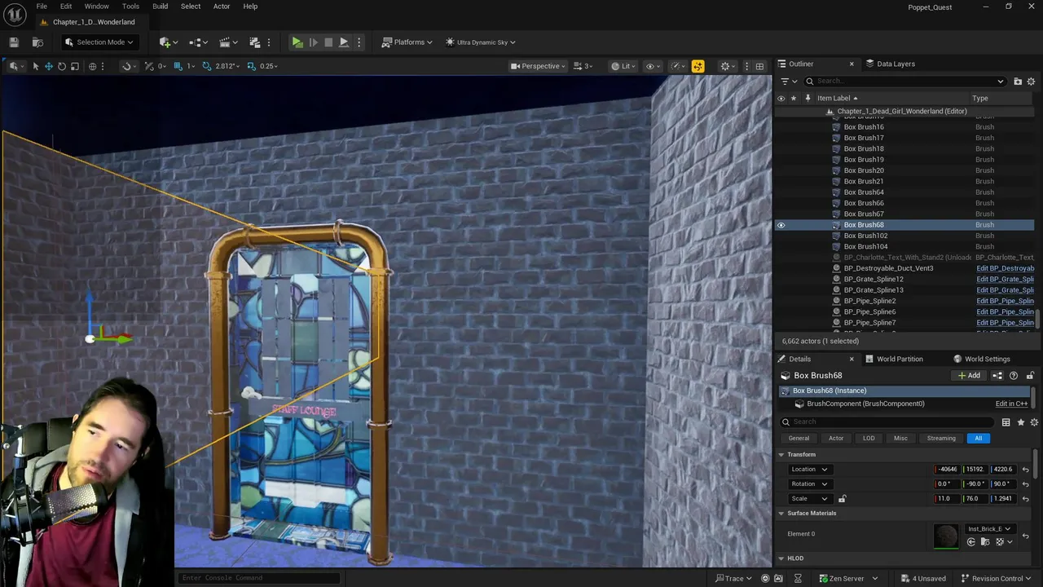
Task: Select the Streaming filter in Details
Action: coord(941,439)
